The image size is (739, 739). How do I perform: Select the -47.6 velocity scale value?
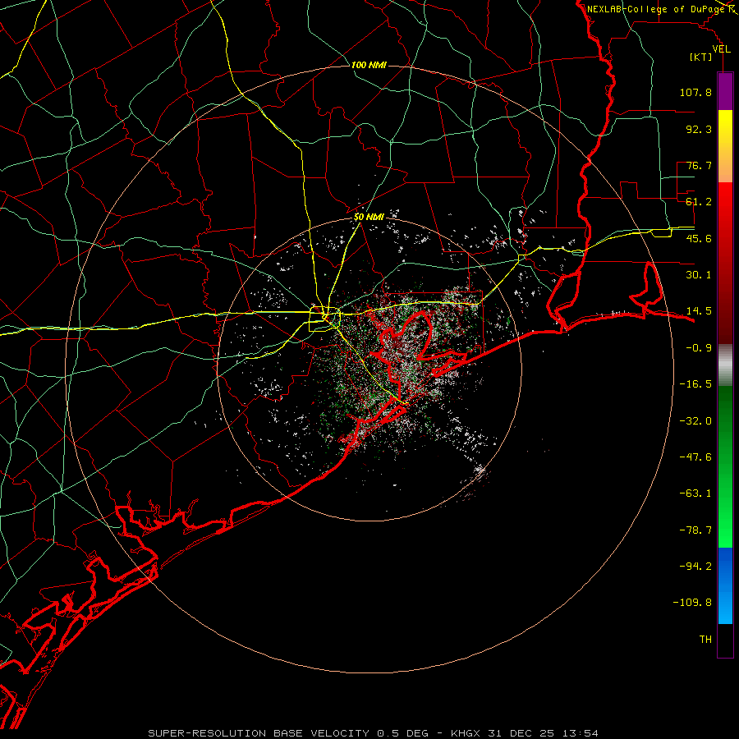[x=695, y=457]
